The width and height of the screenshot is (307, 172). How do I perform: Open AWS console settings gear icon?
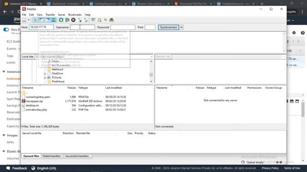pyautogui.click(x=294, y=33)
